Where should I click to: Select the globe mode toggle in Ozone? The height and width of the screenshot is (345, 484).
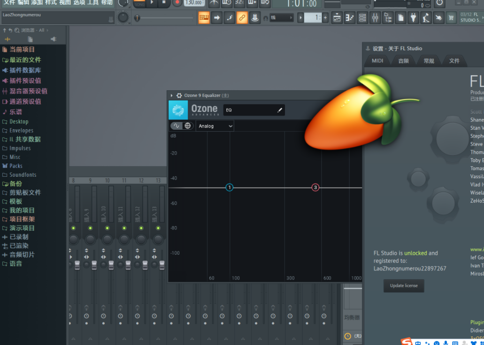point(188,126)
